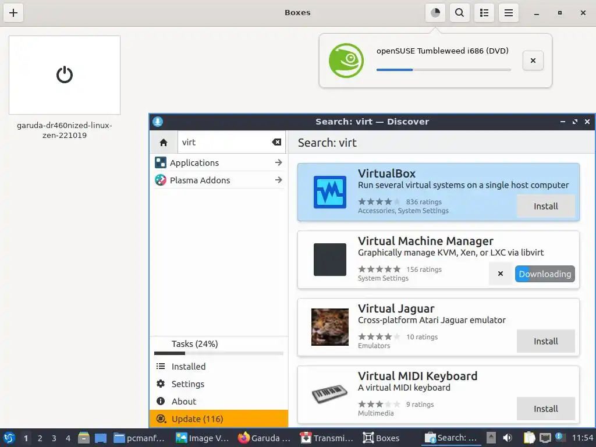
Task: Click the Discover update notifier tray icon
Action: point(559,437)
